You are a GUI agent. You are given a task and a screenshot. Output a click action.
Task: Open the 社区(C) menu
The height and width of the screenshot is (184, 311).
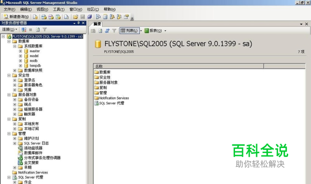pos(93,9)
